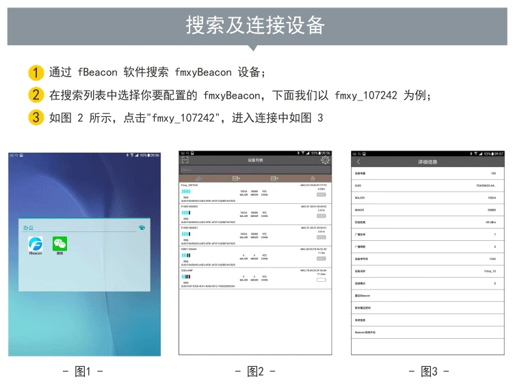Click RSSI signal bars on COS-LAMP row

[186, 276]
